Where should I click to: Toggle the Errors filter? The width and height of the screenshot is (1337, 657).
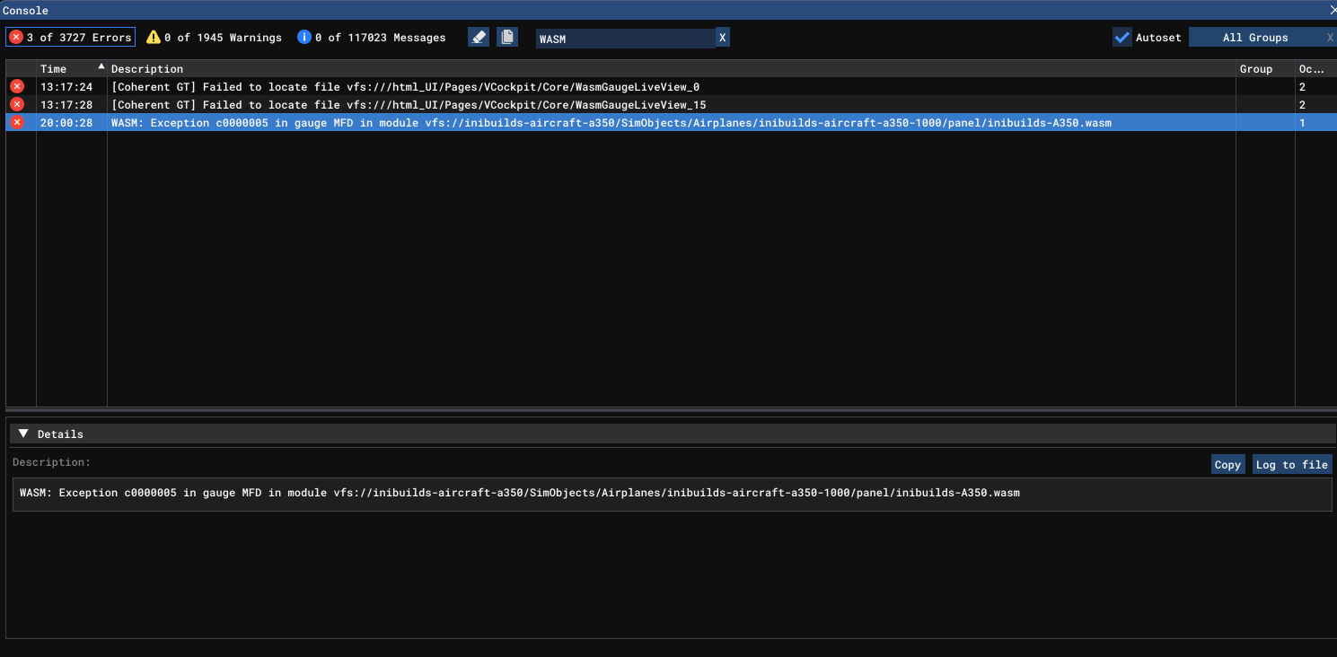point(70,37)
